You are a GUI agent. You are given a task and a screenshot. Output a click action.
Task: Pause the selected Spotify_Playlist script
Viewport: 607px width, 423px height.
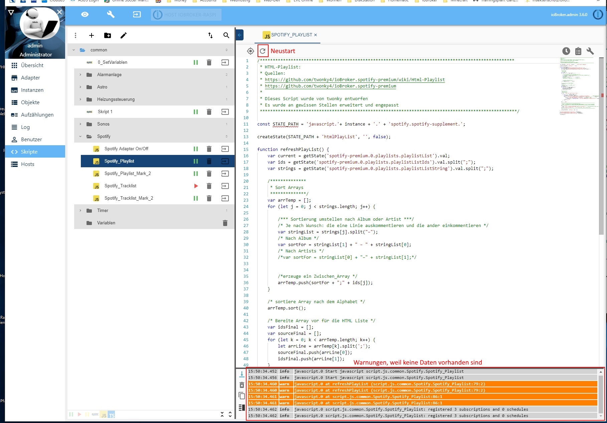pos(196,161)
